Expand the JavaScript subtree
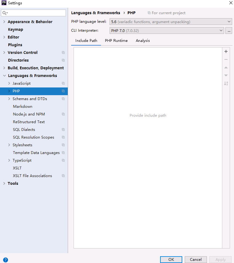The image size is (234, 263). pos(9,83)
